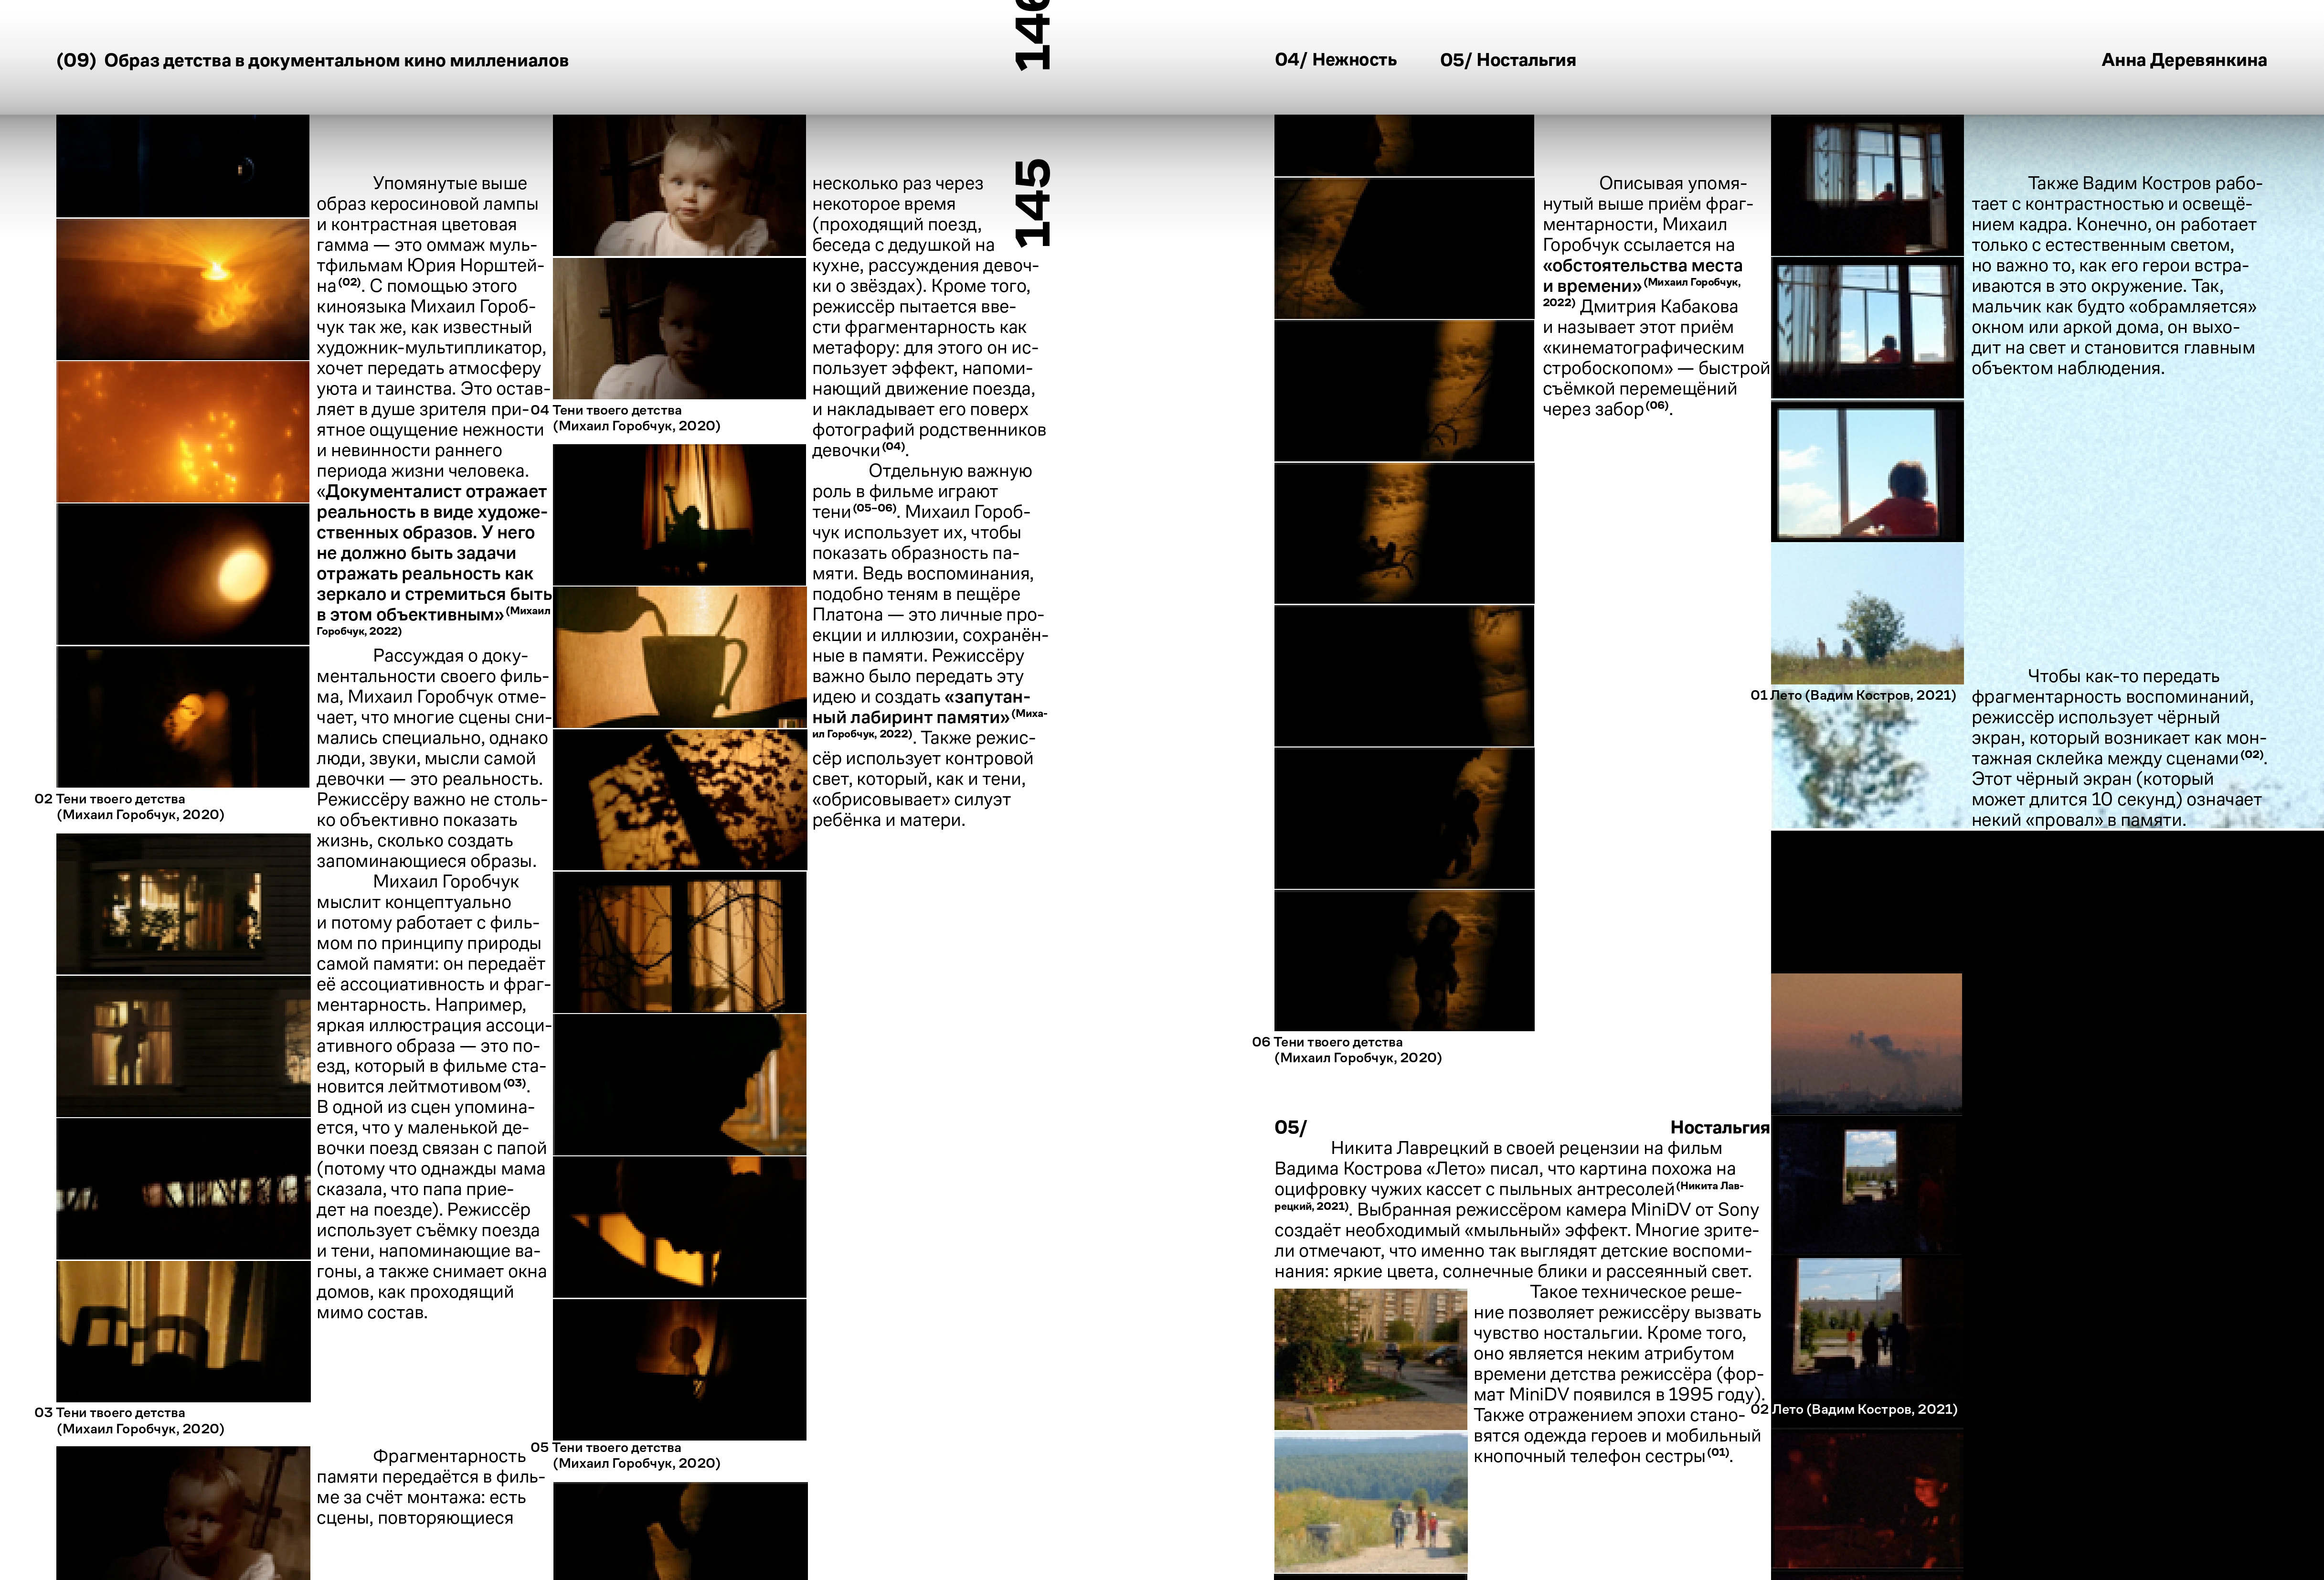Click the courtyard with apartment blocks photo

pos(1370,1359)
